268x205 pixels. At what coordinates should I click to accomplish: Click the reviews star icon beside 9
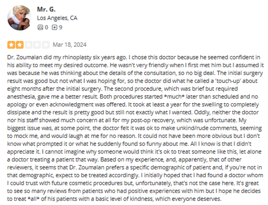click(54, 27)
